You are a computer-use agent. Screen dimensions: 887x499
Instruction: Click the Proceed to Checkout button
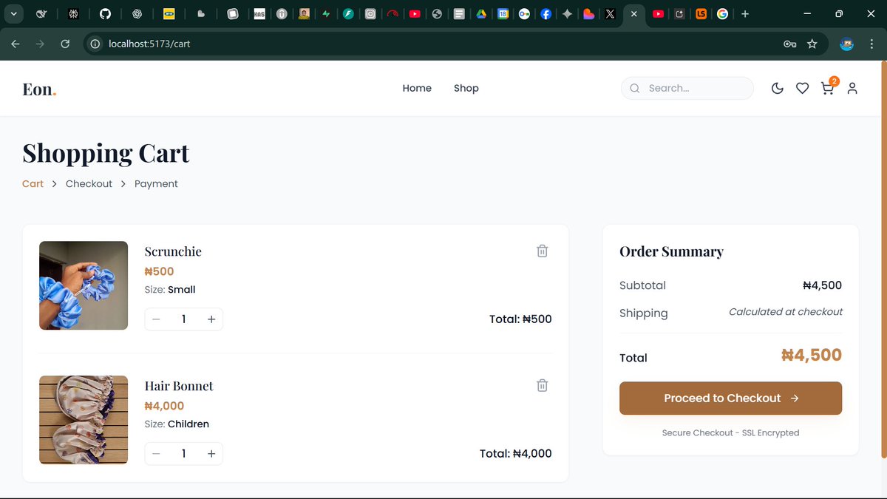[x=730, y=398]
